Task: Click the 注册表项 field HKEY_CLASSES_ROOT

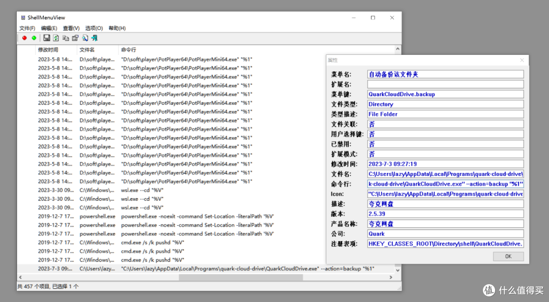Action: pyautogui.click(x=445, y=244)
